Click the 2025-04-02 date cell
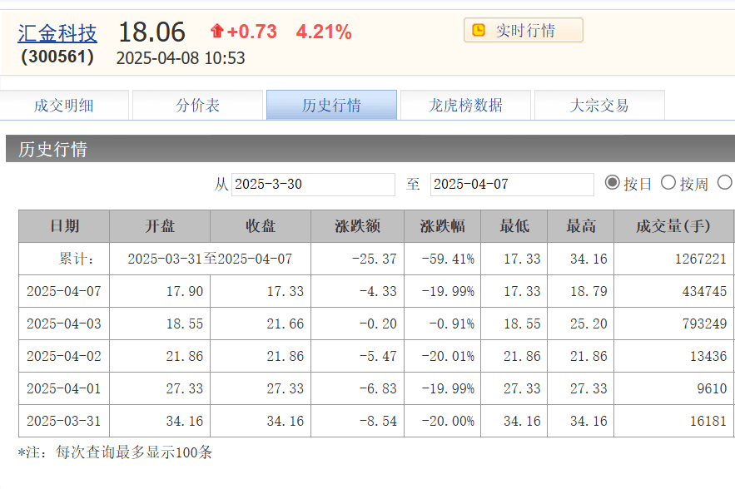Viewport: 735px width, 489px height. [64, 356]
